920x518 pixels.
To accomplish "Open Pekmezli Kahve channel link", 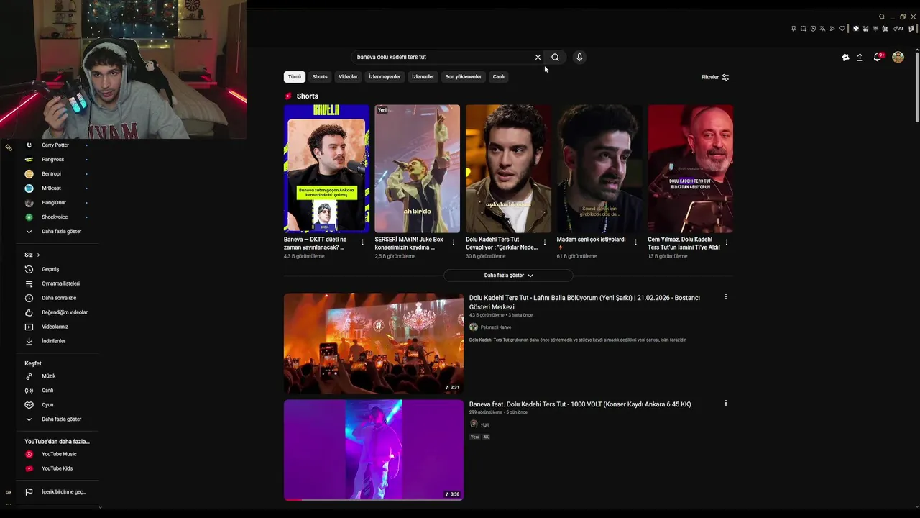I will 496,327.
